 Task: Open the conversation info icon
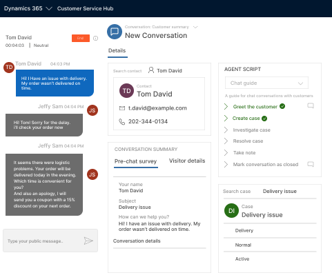pyautogui.click(x=95, y=39)
